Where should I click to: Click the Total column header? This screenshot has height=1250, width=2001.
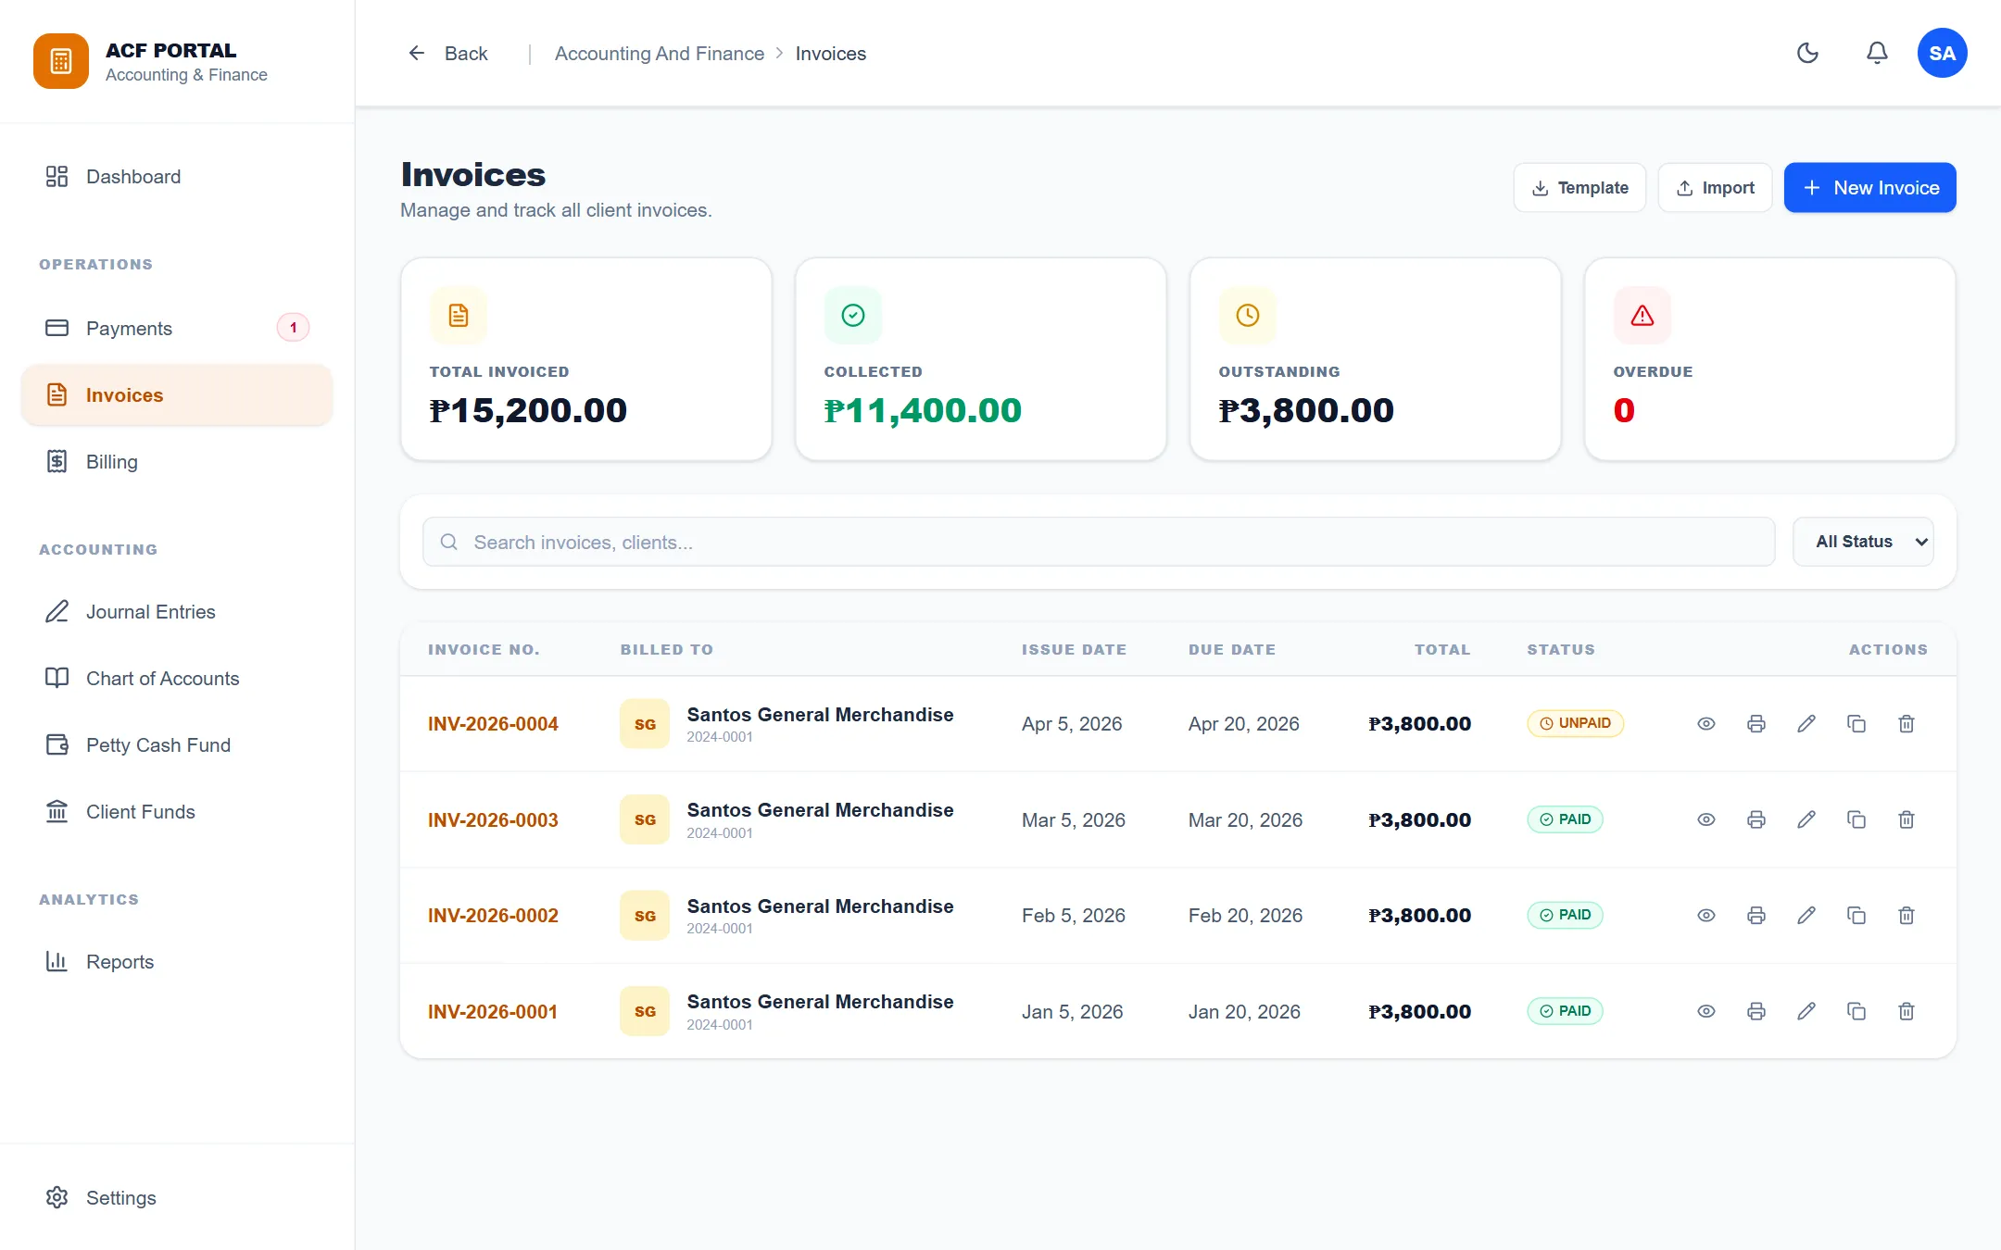coord(1442,650)
